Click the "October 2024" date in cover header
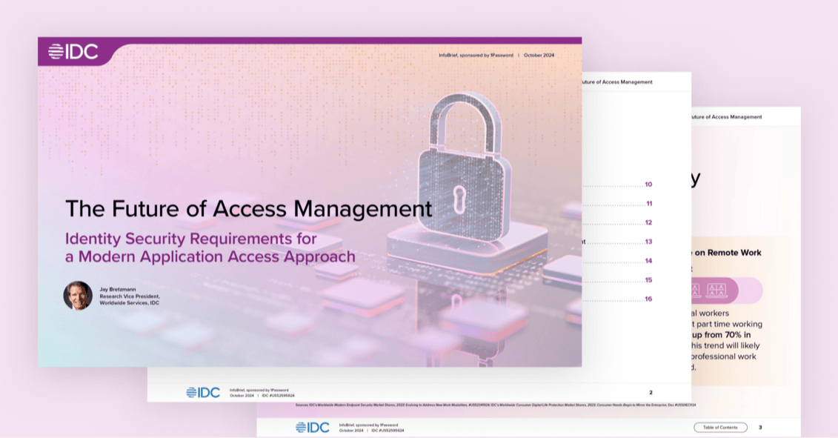Viewport: 838px width, 438px height. 539,56
